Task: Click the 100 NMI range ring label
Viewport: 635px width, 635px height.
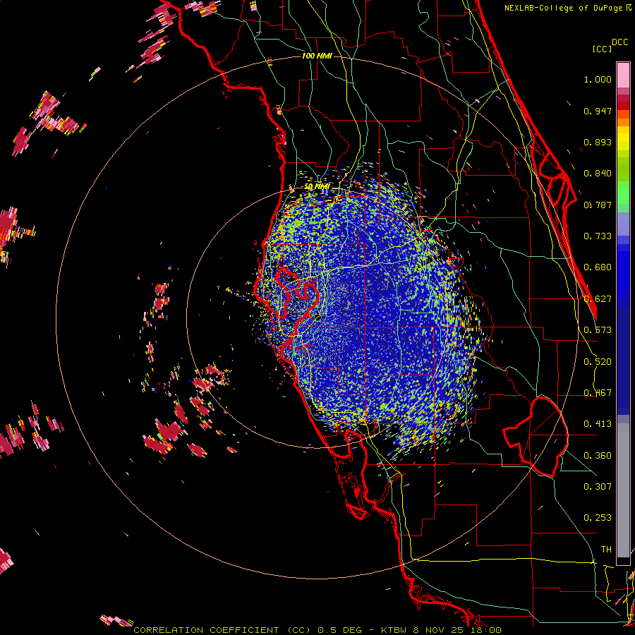Action: click(x=317, y=56)
